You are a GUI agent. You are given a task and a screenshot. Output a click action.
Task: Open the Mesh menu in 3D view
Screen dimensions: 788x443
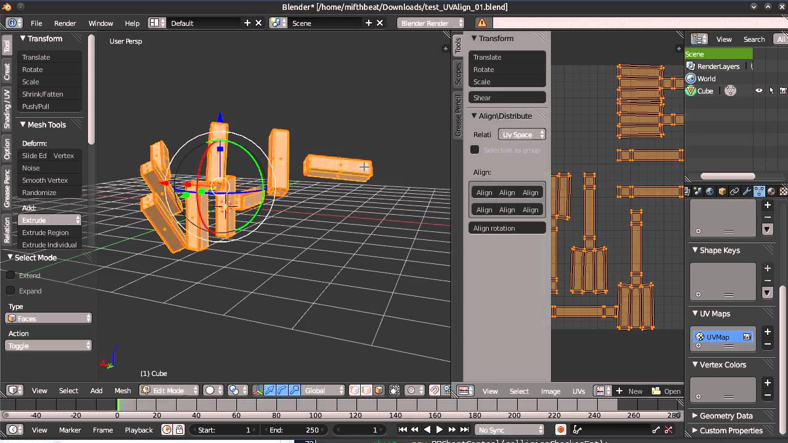[x=123, y=390]
